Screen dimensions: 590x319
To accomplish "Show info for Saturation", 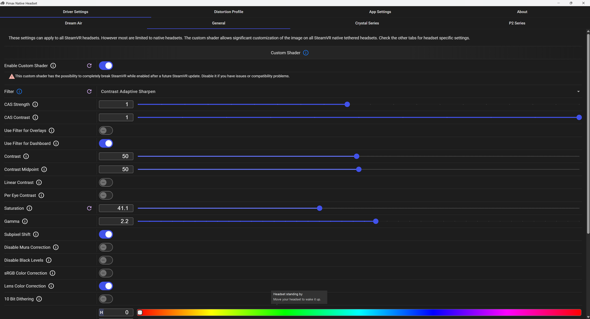I will pos(29,208).
